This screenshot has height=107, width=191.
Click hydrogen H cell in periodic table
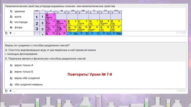(50, 17)
